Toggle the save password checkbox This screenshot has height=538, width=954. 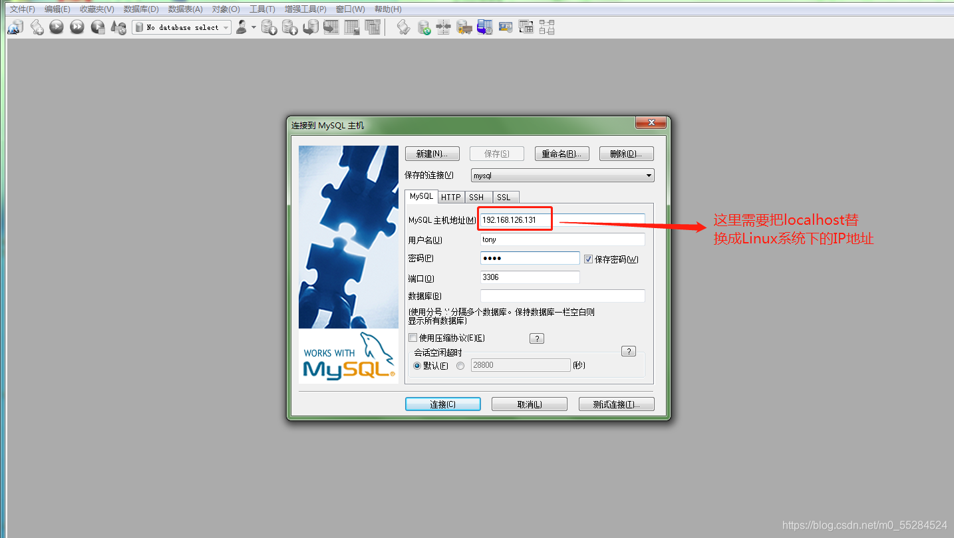588,259
